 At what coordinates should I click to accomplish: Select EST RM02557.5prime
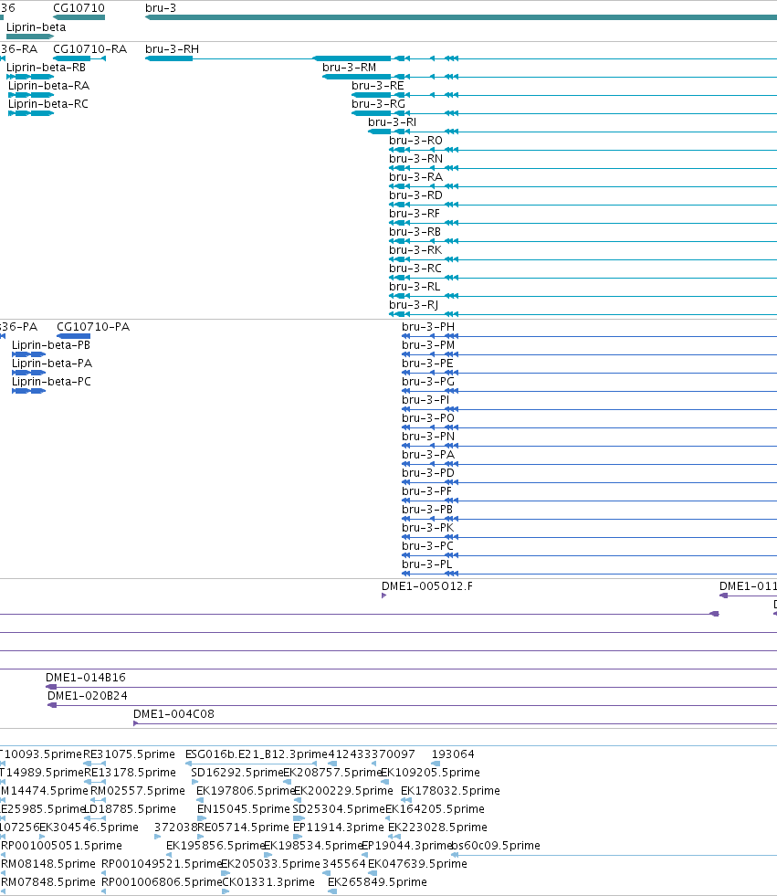point(138,791)
